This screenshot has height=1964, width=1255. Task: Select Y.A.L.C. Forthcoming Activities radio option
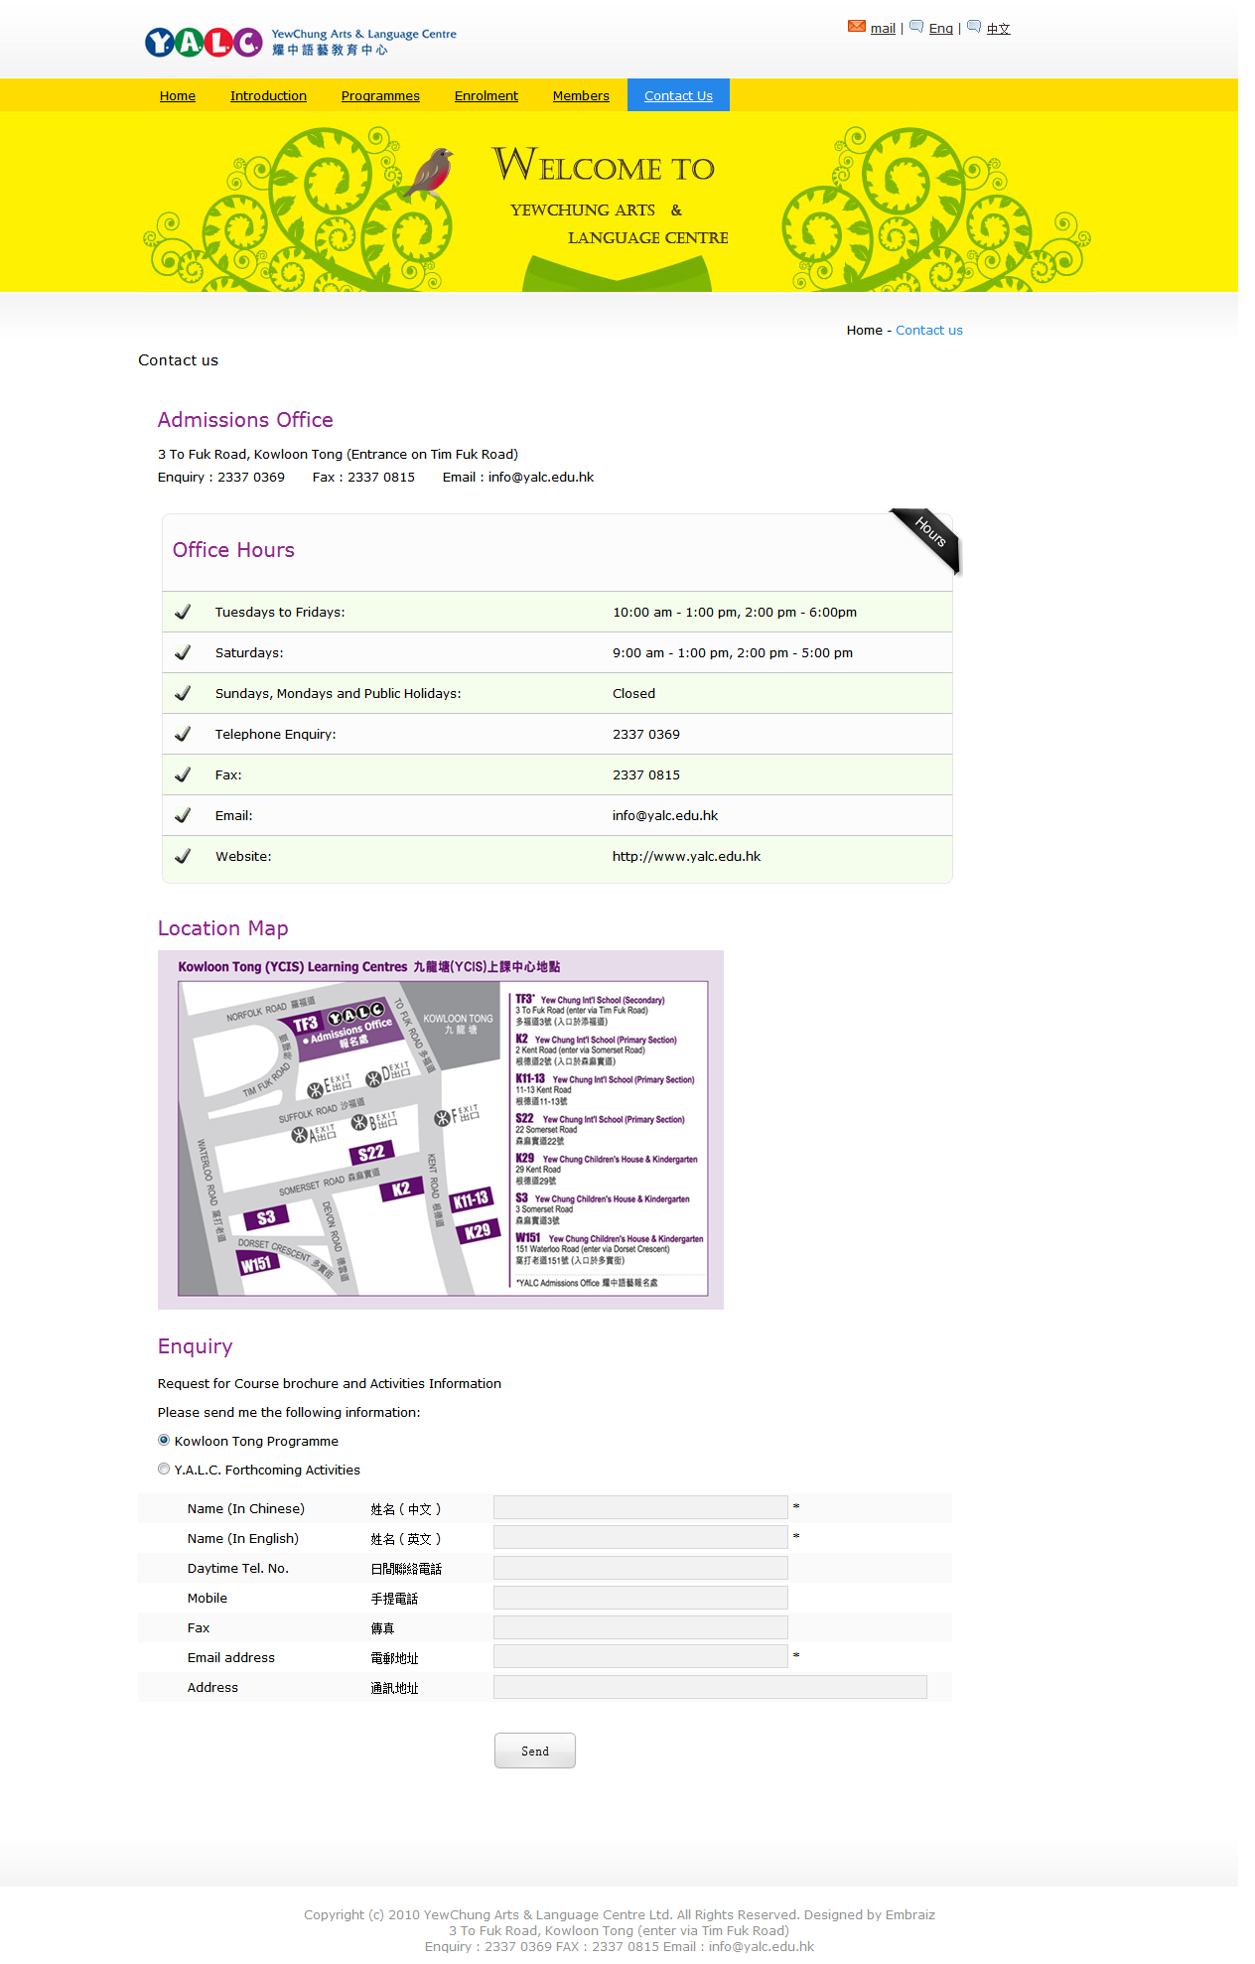164,1470
